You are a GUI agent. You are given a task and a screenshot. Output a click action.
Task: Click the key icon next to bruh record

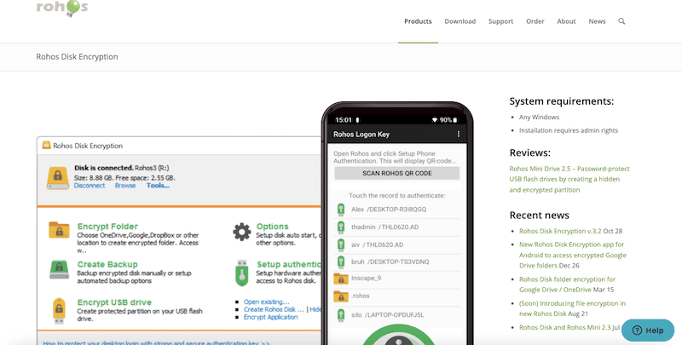click(x=341, y=262)
